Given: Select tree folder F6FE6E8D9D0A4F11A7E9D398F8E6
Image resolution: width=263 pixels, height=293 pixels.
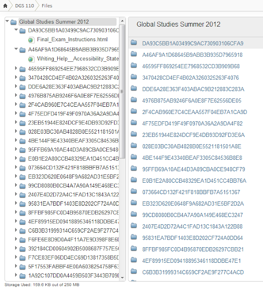Looking at the screenshot, I should coord(73,239).
